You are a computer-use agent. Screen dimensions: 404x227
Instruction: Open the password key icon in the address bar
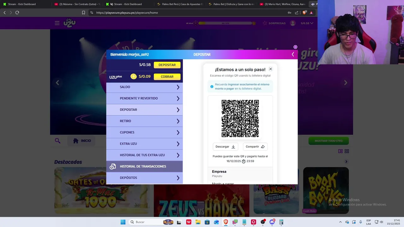[x=289, y=13]
